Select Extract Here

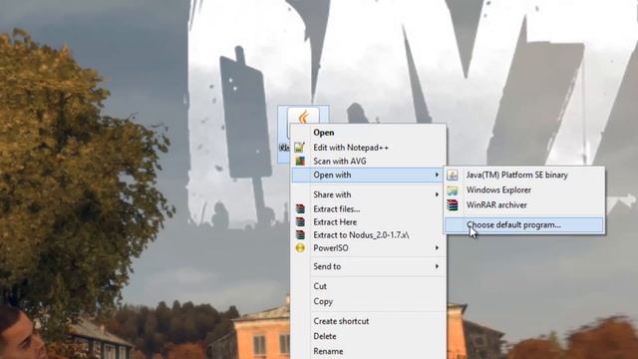(x=368, y=222)
